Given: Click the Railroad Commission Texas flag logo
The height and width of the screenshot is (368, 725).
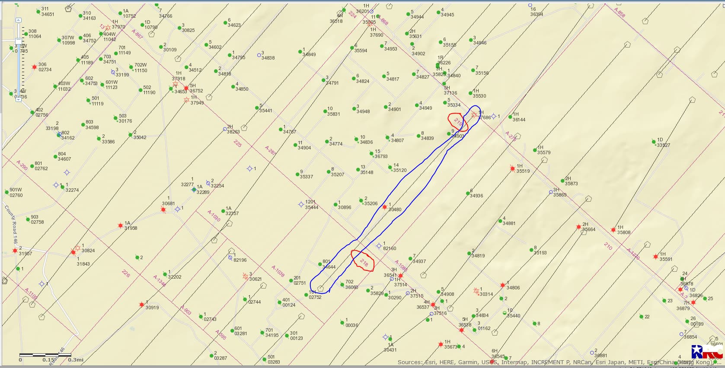Looking at the screenshot, I should [707, 352].
